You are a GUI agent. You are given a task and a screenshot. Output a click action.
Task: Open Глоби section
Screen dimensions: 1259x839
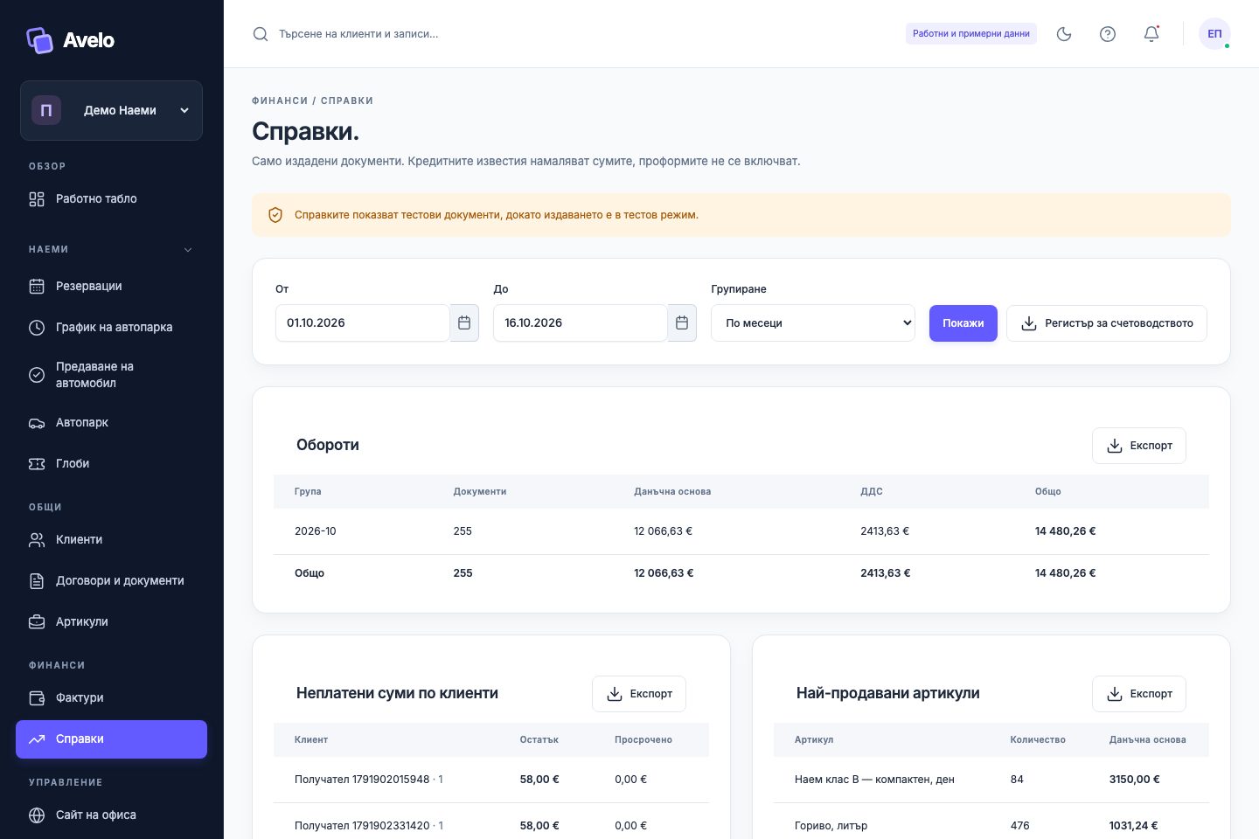pos(111,464)
